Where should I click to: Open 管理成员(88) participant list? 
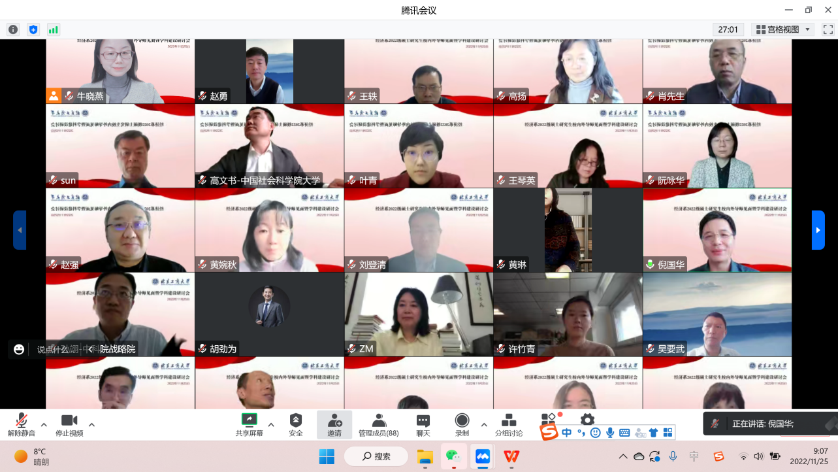click(378, 424)
